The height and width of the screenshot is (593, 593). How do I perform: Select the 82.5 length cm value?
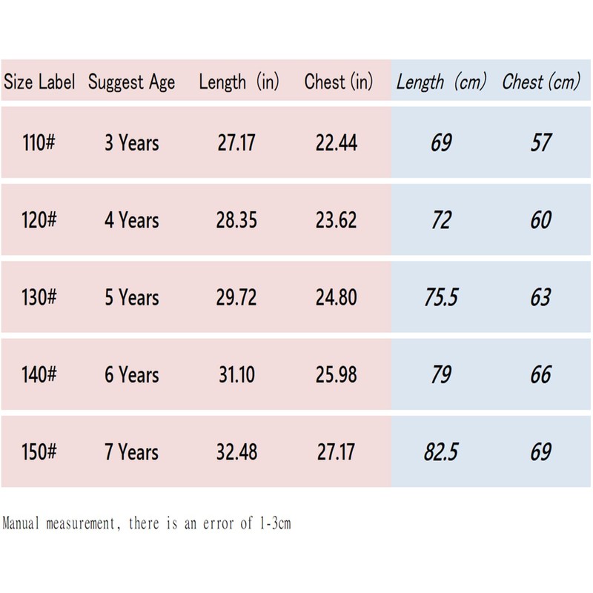click(x=440, y=452)
